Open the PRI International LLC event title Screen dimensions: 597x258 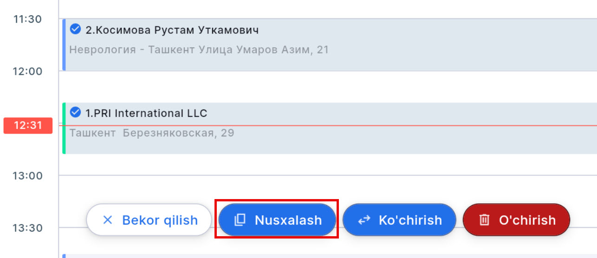coord(146,113)
